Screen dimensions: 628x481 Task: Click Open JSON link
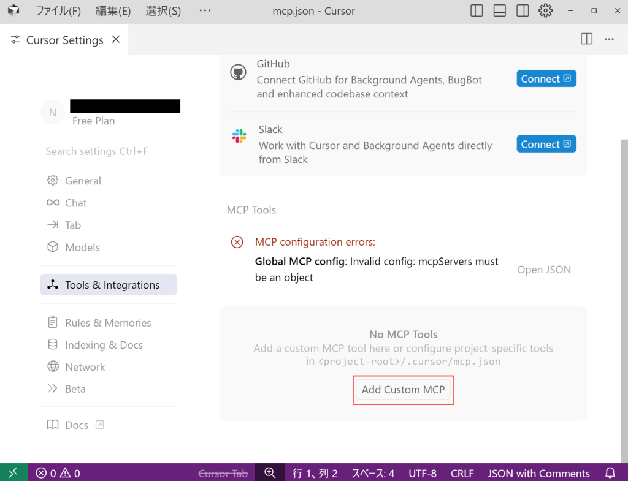543,270
